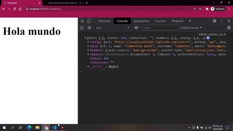
Task: Click the status: 200 value
Action: tap(106, 59)
